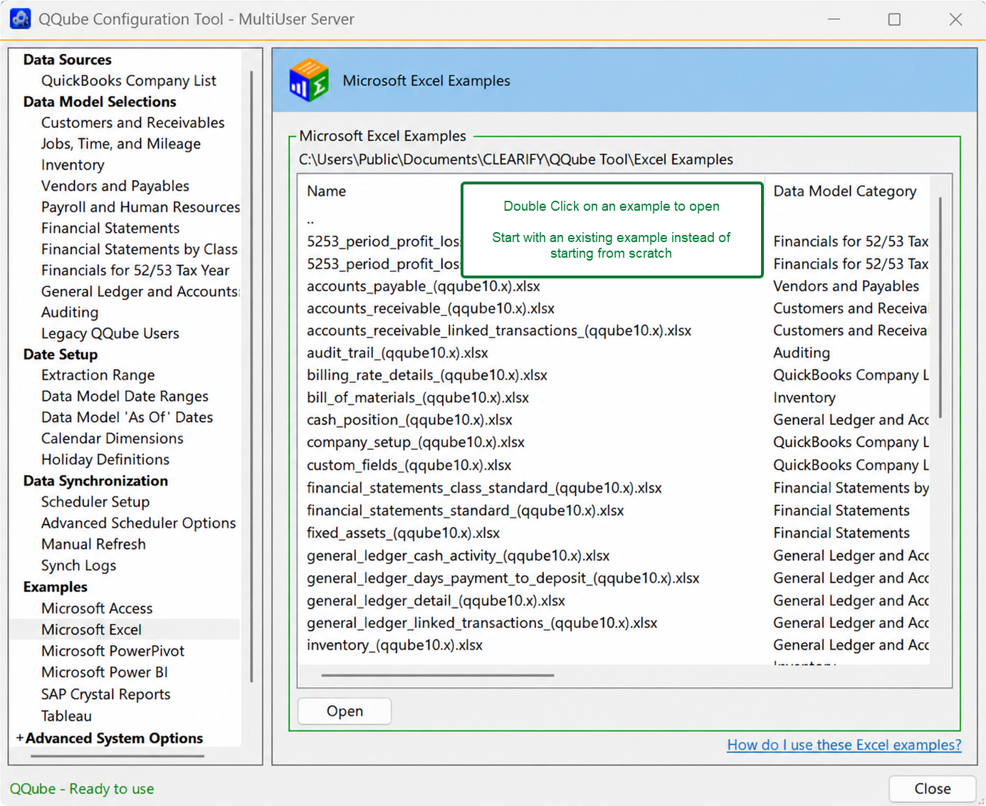Image resolution: width=986 pixels, height=806 pixels.
Task: Open Manual Refresh
Action: click(93, 544)
